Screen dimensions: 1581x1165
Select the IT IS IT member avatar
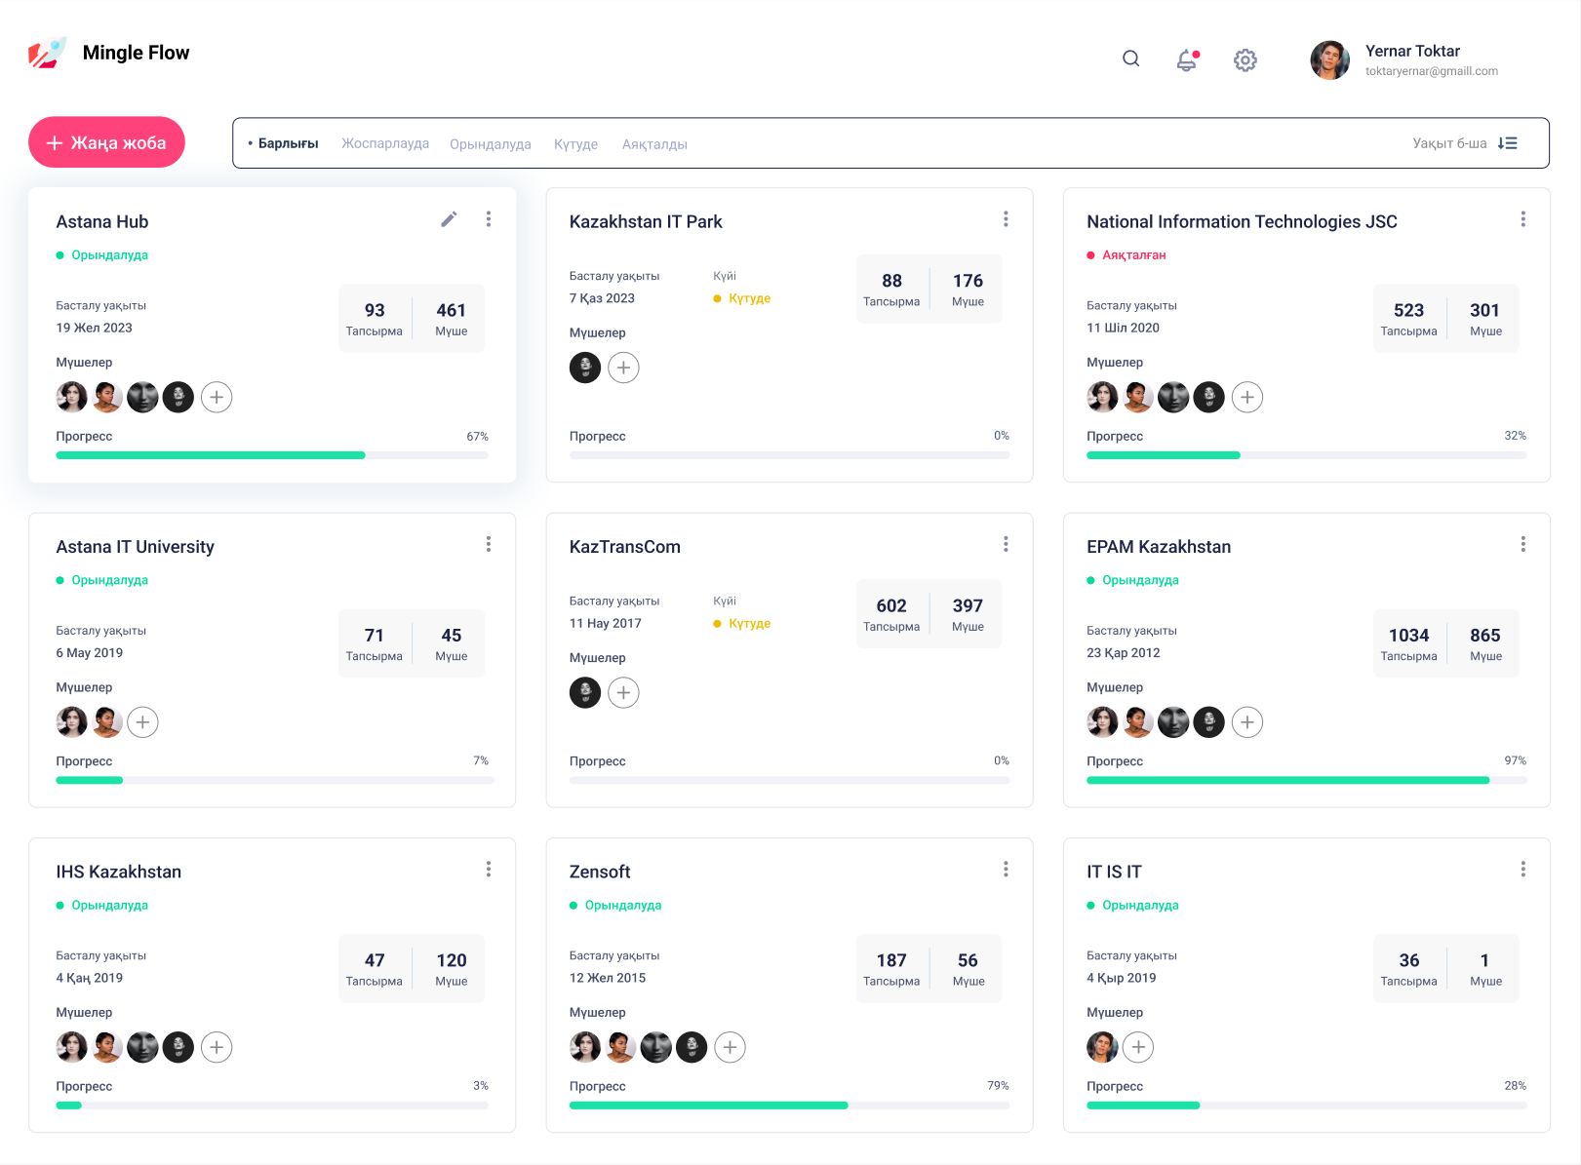(x=1102, y=1047)
